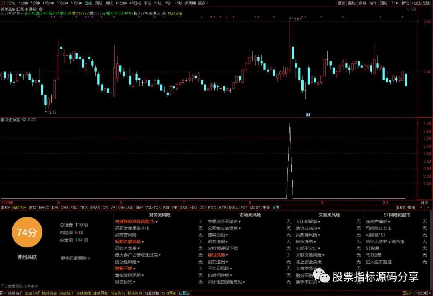Select the 年线 yearly period
Image resolution: width=433 pixels, height=296 pixels.
(x=158, y=3)
